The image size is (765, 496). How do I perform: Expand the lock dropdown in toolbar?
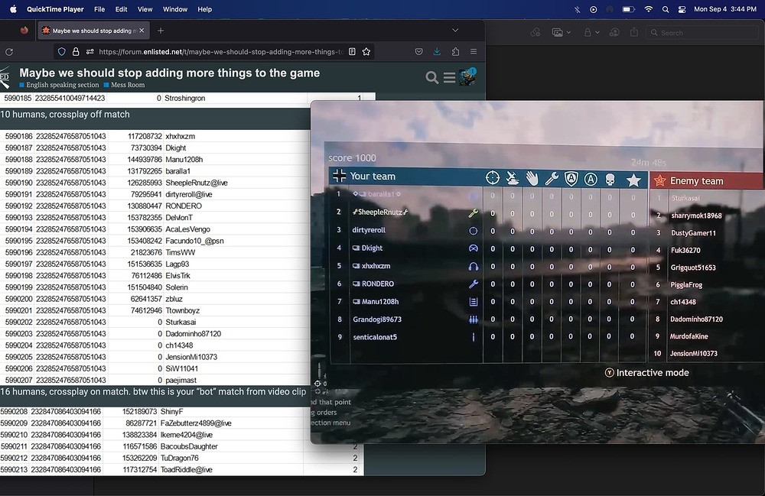597,33
